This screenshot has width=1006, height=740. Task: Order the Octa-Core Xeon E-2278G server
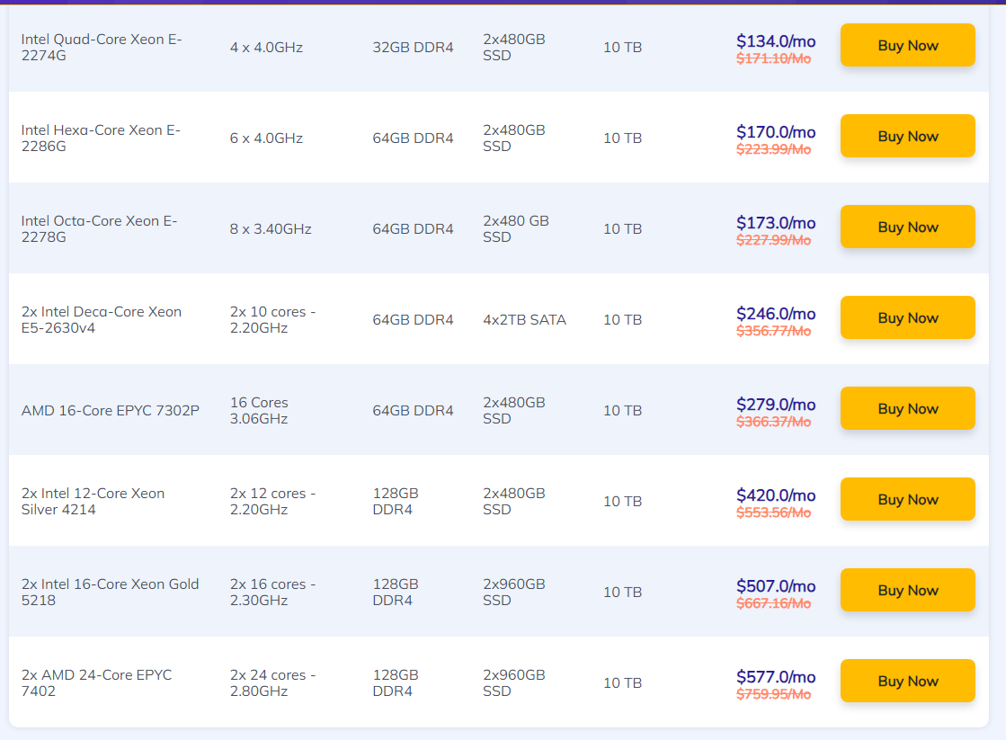[907, 227]
